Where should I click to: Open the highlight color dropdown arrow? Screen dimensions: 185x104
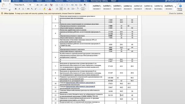tap(47, 9)
